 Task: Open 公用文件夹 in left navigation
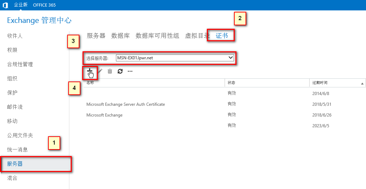pos(20,135)
